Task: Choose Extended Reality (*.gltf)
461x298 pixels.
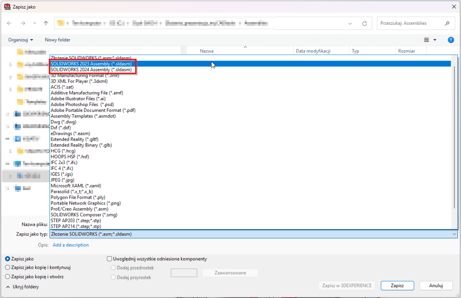Action: (x=250, y=139)
